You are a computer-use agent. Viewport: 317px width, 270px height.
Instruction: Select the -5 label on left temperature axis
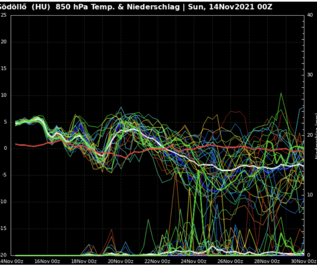point(3,175)
